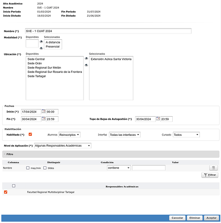Click the Modalidad move-right arrow icon
The width and height of the screenshot is (221, 223).
click(x=41, y=42)
